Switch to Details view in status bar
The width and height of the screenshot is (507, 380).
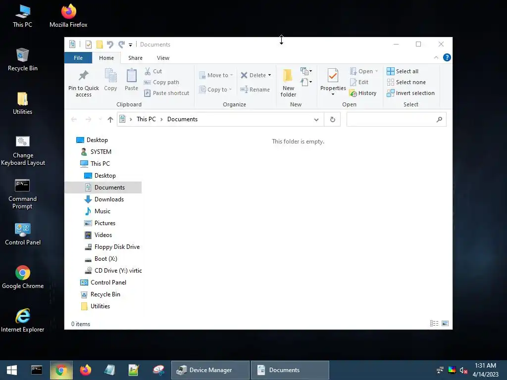tap(434, 324)
